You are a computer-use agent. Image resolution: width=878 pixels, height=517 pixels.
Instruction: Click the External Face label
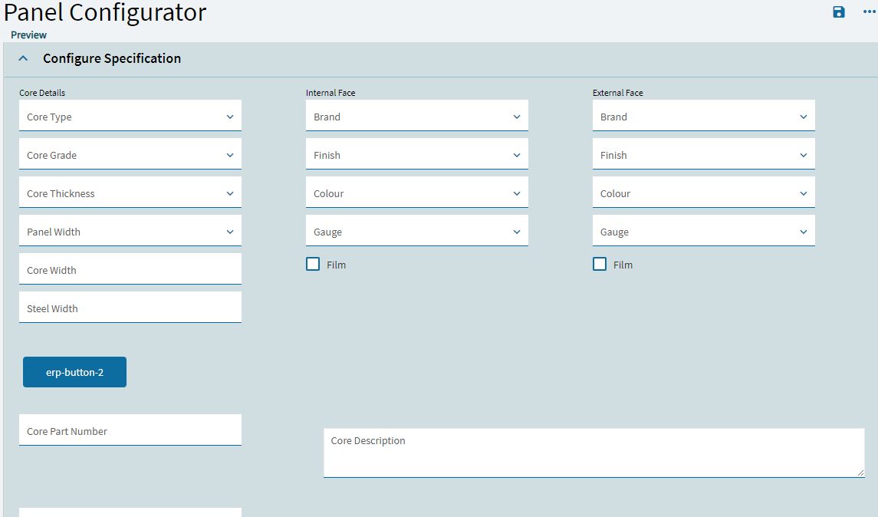pos(617,93)
